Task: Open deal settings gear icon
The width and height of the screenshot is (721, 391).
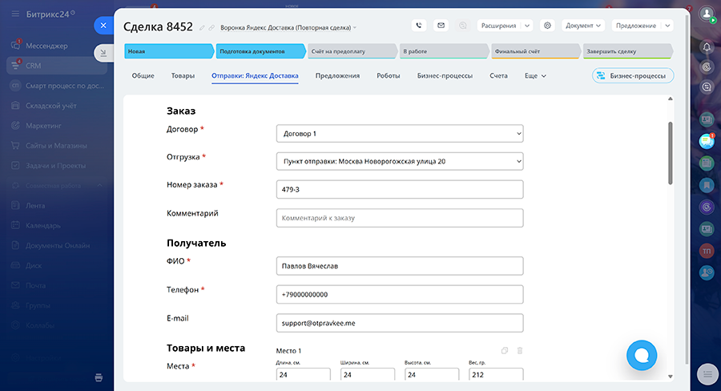Action: (547, 26)
